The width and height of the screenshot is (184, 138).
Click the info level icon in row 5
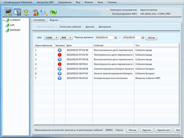(60, 69)
